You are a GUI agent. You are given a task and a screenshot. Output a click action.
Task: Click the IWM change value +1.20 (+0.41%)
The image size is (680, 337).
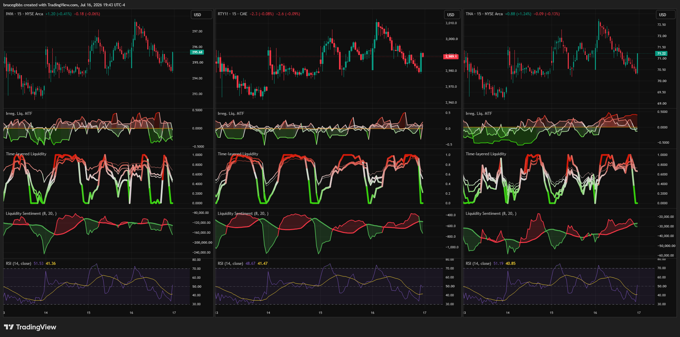tap(58, 14)
